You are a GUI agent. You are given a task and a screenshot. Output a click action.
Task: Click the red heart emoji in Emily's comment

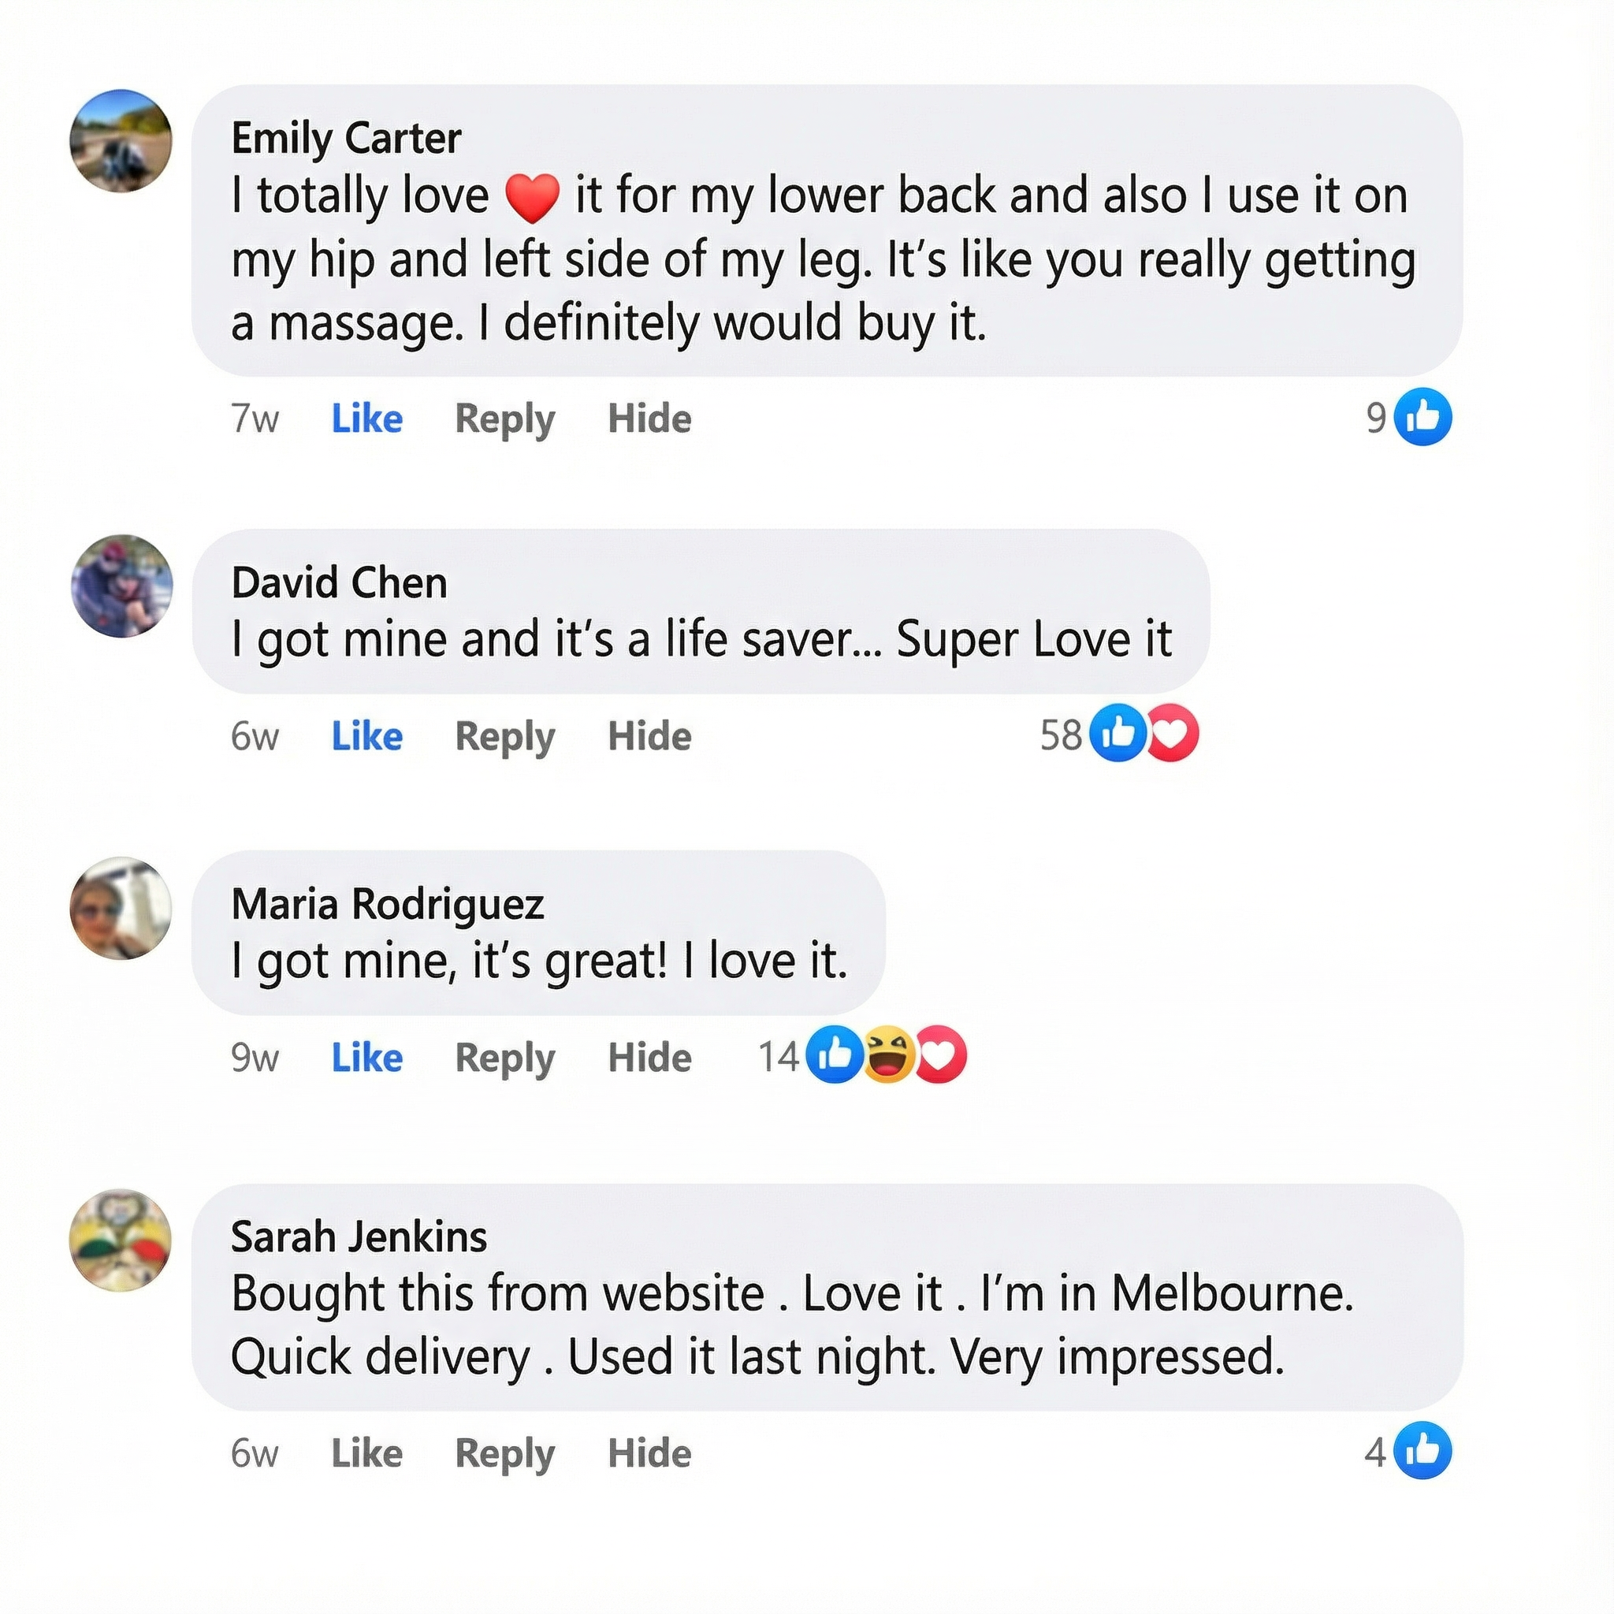click(x=532, y=198)
